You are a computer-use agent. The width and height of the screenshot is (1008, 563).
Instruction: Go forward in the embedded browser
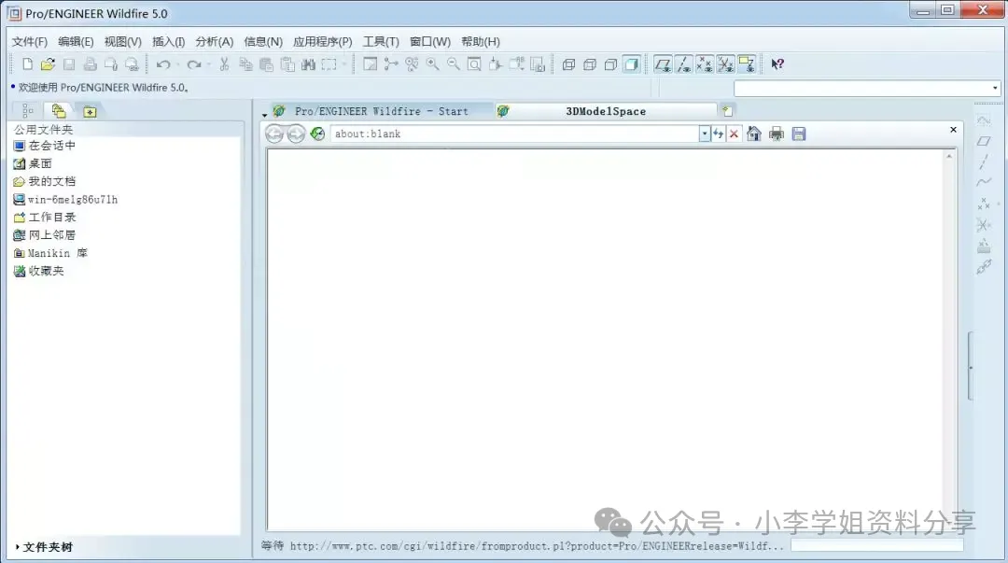pos(296,134)
